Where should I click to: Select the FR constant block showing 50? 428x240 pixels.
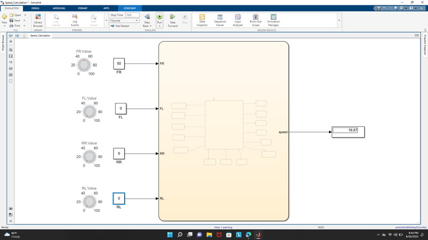click(x=119, y=63)
